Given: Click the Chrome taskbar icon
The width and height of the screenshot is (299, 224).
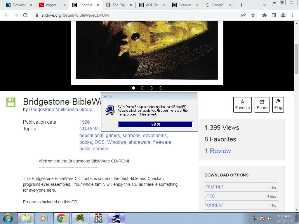Looking at the screenshot, I should pyautogui.click(x=61, y=218).
